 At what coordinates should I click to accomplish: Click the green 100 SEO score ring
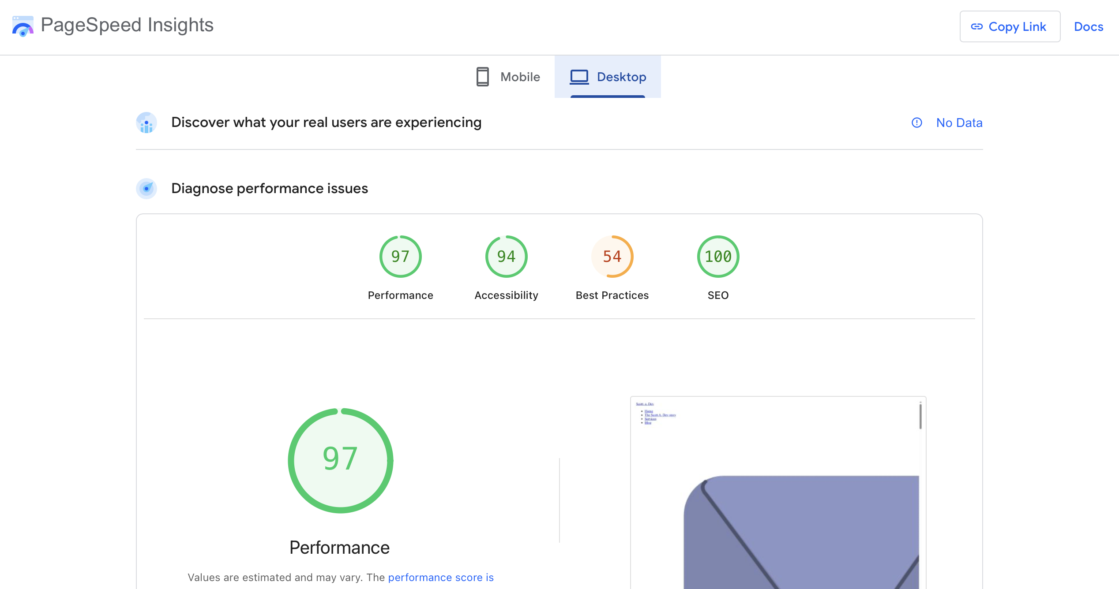pos(718,256)
